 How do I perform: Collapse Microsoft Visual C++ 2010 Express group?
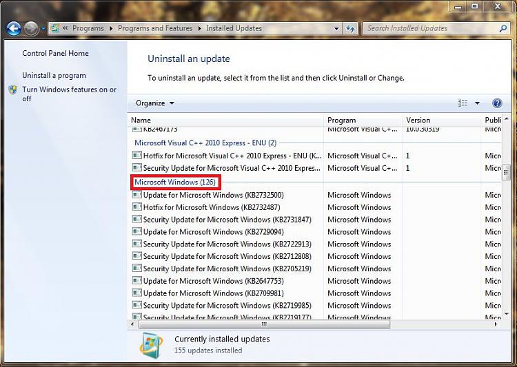point(205,143)
